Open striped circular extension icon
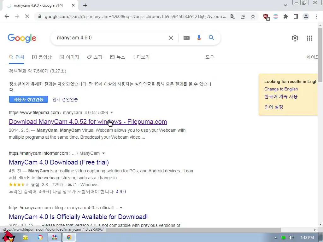Image resolution: width=323 pixels, height=242 pixels. pyautogui.click(x=276, y=16)
